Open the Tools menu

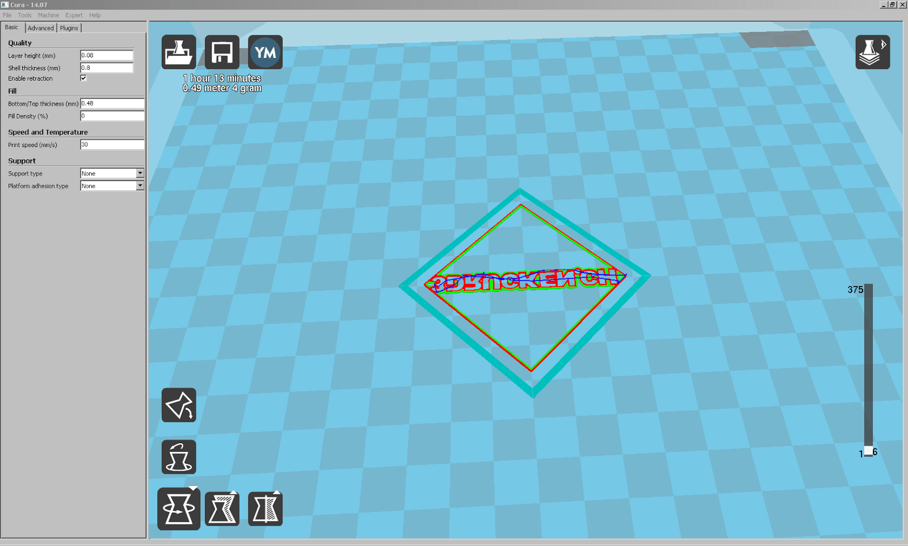(25, 15)
